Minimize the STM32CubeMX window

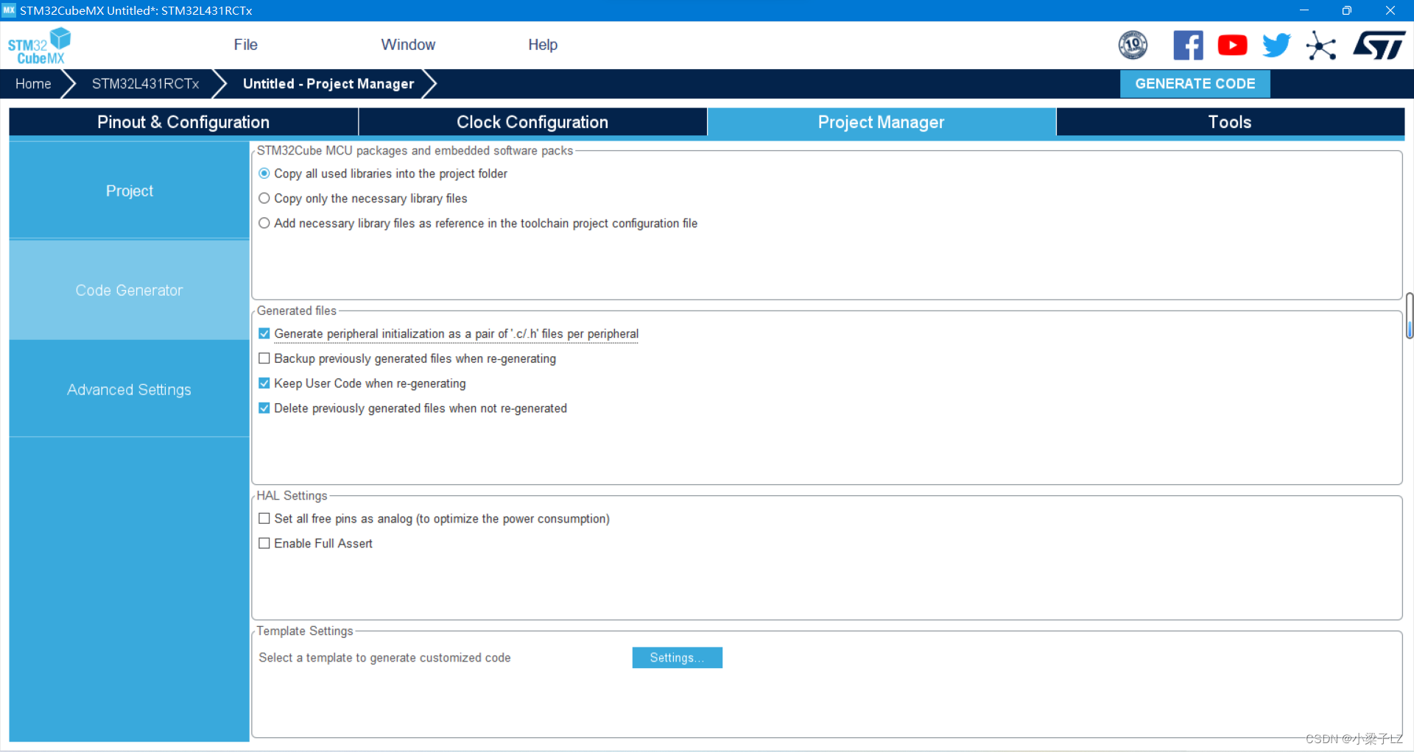click(x=1304, y=10)
